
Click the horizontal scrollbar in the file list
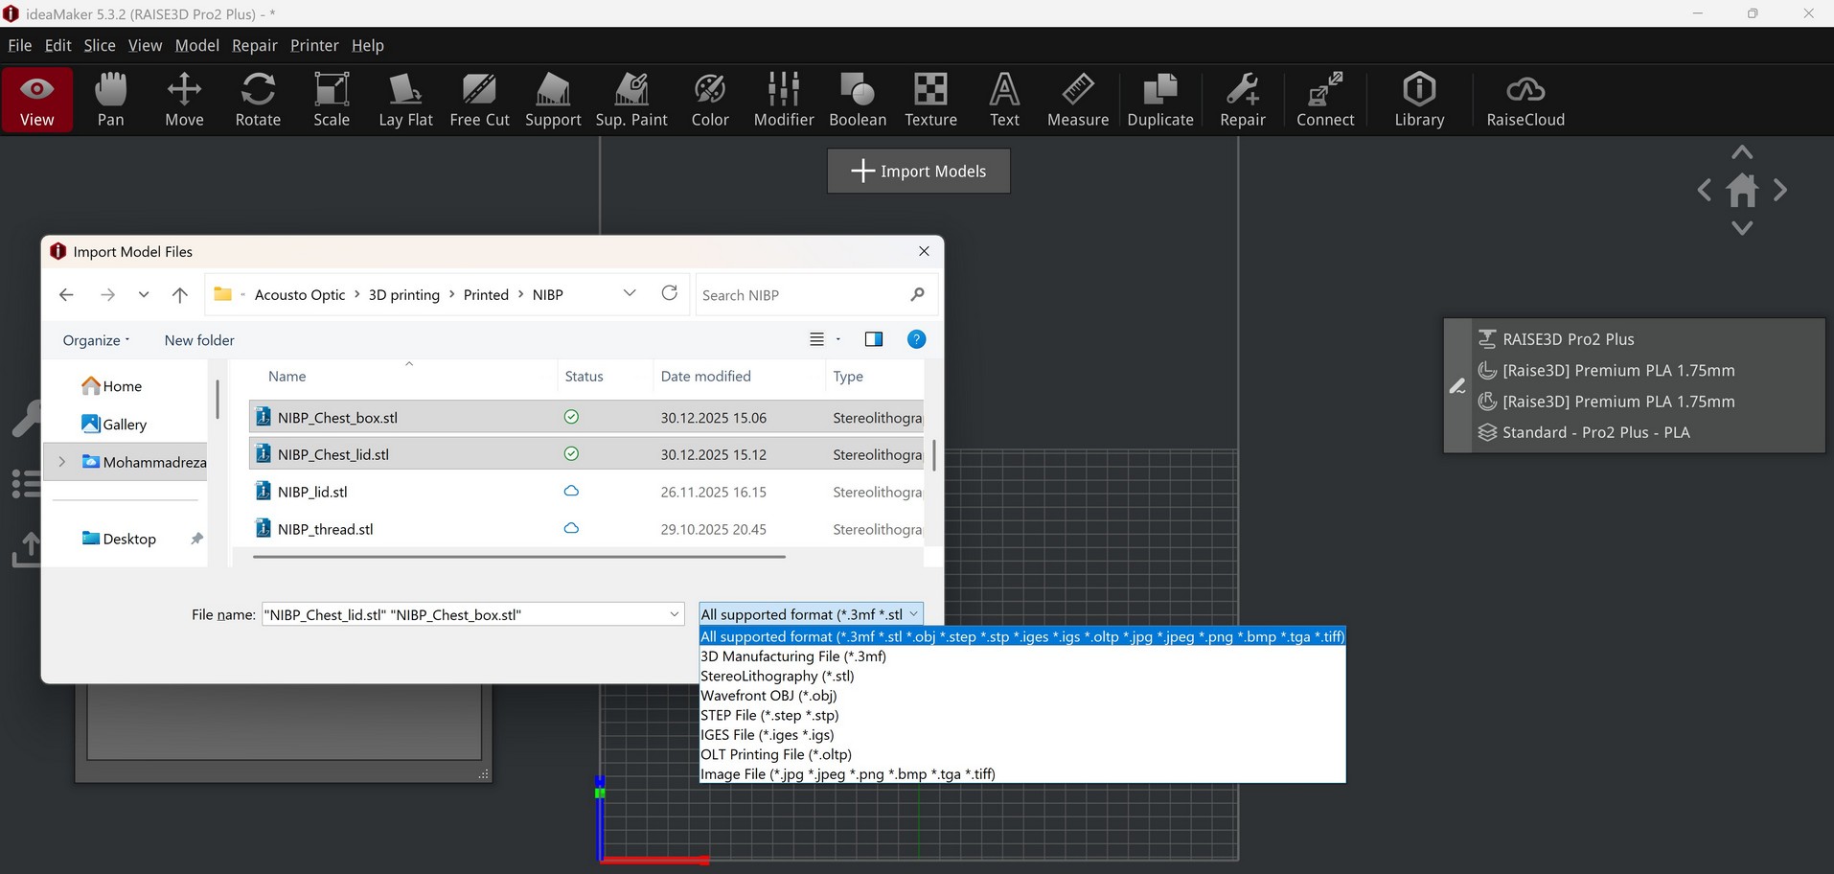point(518,557)
